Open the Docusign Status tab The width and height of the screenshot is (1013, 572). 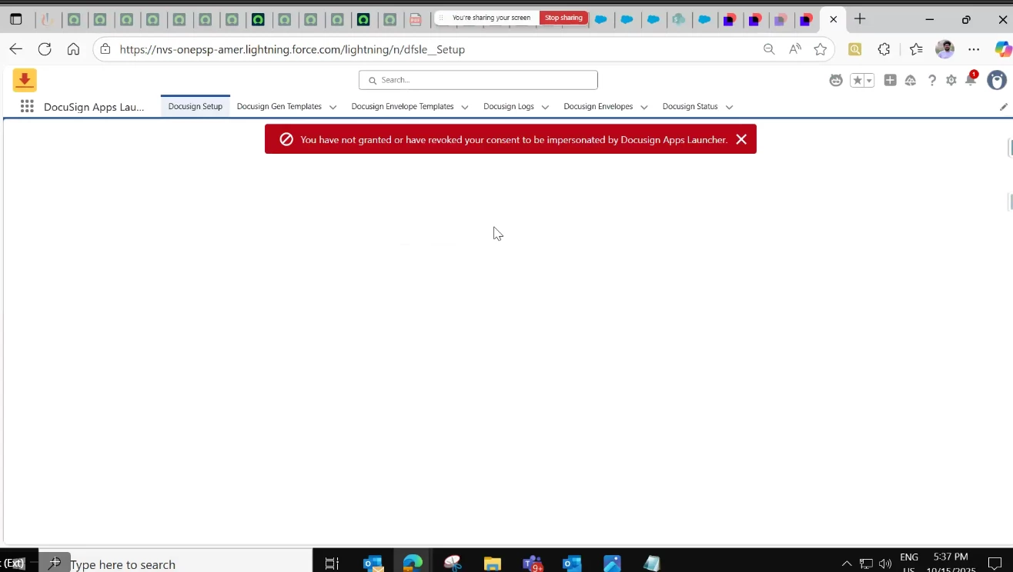(x=690, y=106)
